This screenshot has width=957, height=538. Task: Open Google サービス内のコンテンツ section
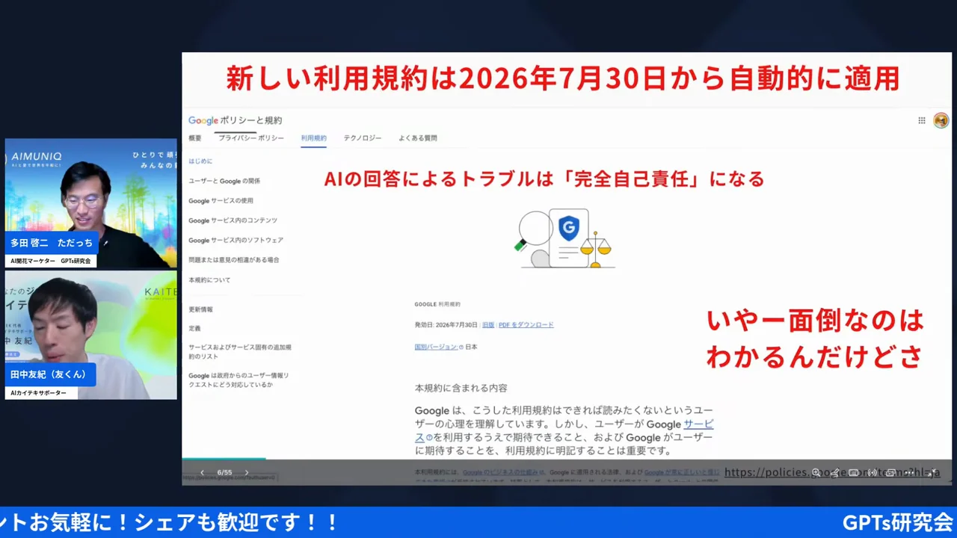233,220
